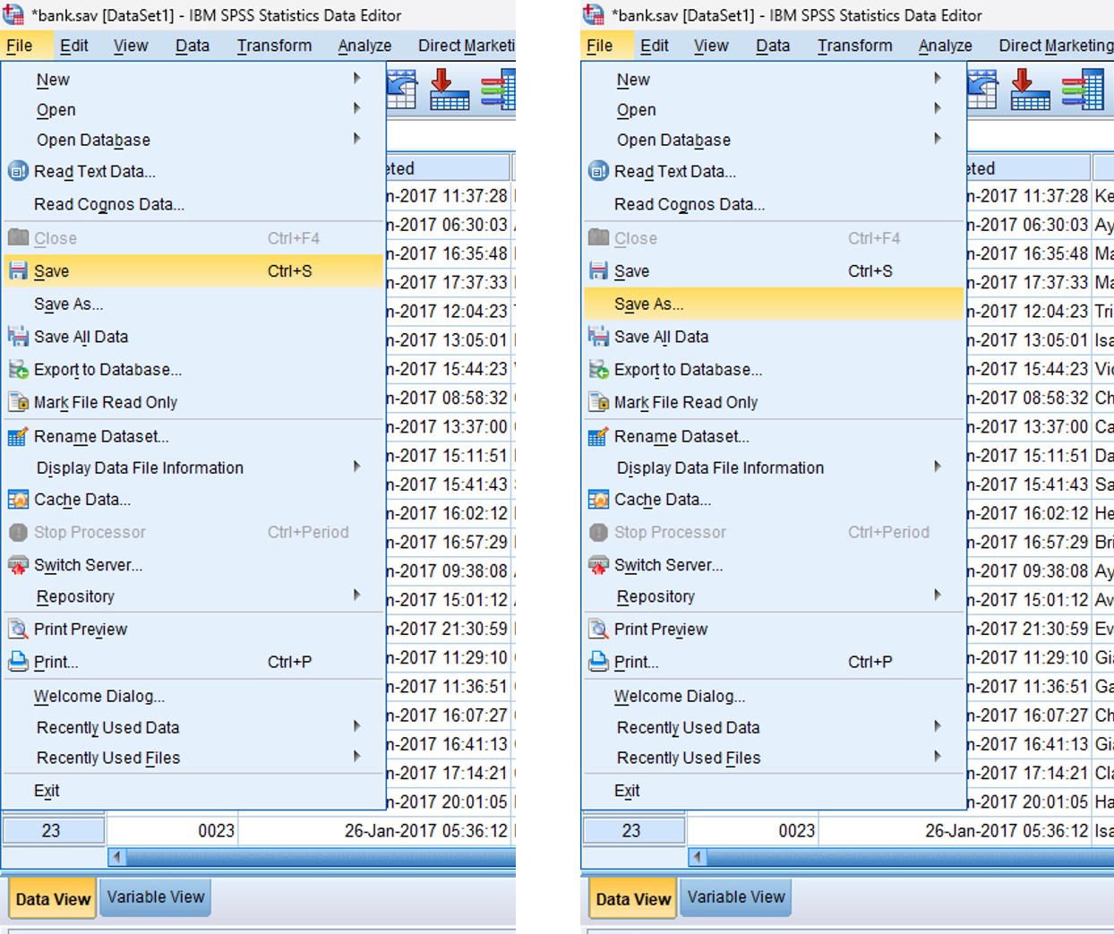Click 26-Jan-2017 05:36:12 cell in left window
1114x934 pixels.
[375, 831]
